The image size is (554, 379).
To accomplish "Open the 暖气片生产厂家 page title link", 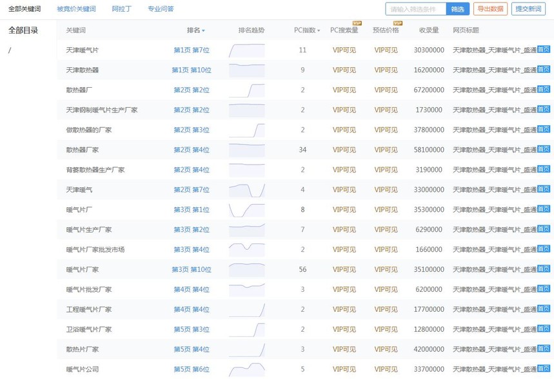I will (x=494, y=230).
